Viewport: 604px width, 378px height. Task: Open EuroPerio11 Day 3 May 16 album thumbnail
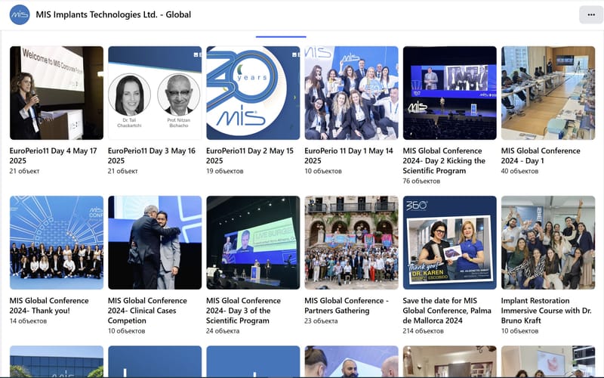point(155,93)
